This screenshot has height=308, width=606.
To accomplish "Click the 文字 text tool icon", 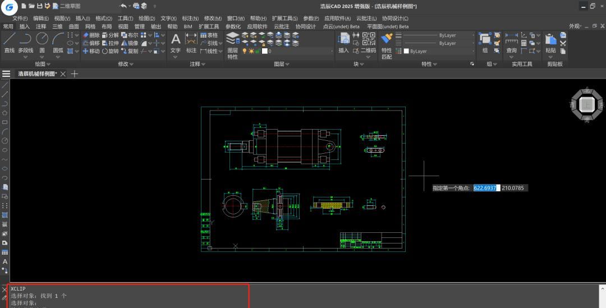I will click(x=176, y=39).
